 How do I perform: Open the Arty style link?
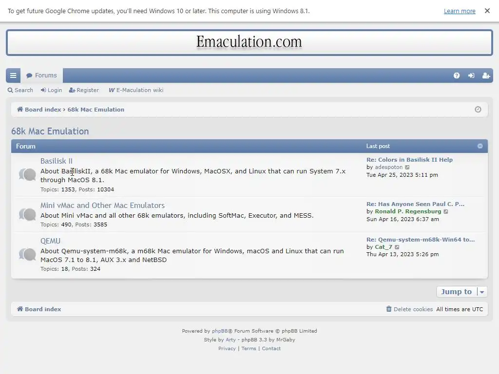pos(230,339)
